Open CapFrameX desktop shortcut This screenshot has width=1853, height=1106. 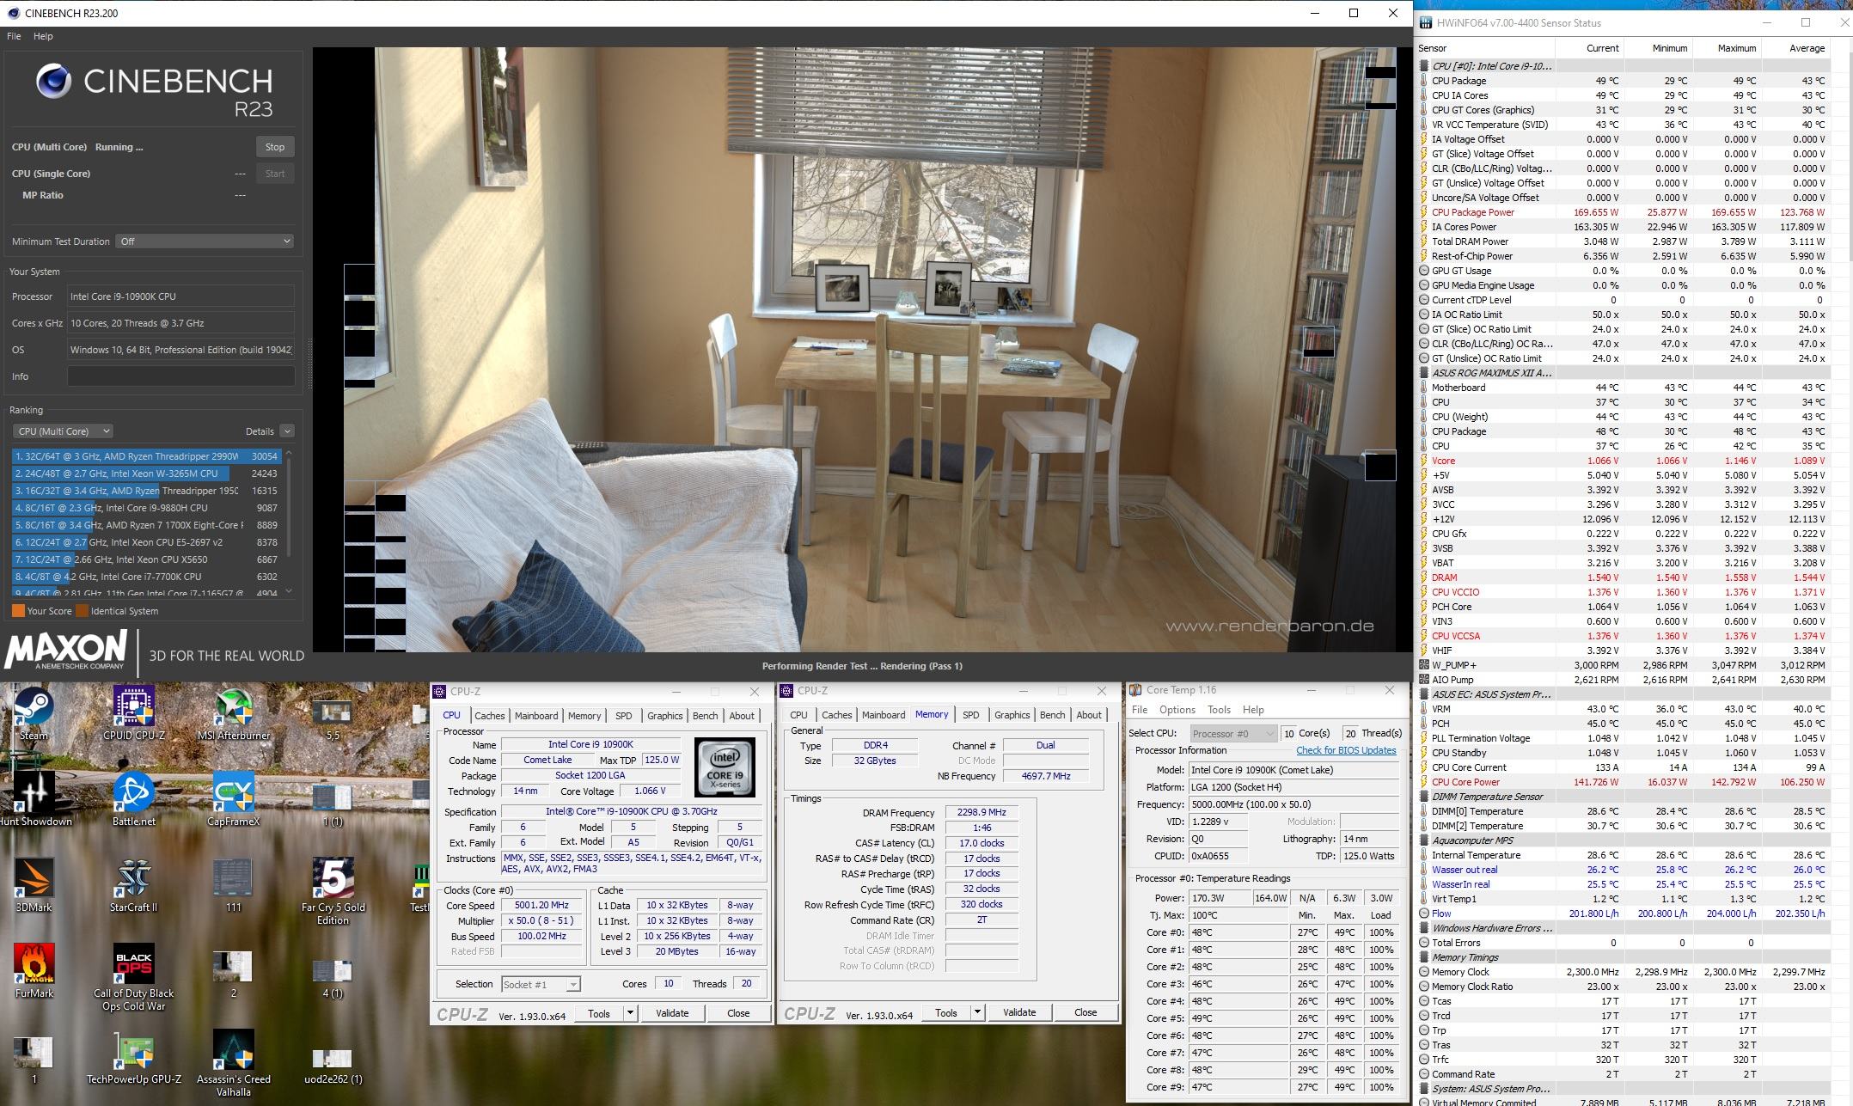click(x=234, y=798)
